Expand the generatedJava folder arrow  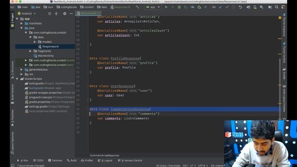pos(22,70)
